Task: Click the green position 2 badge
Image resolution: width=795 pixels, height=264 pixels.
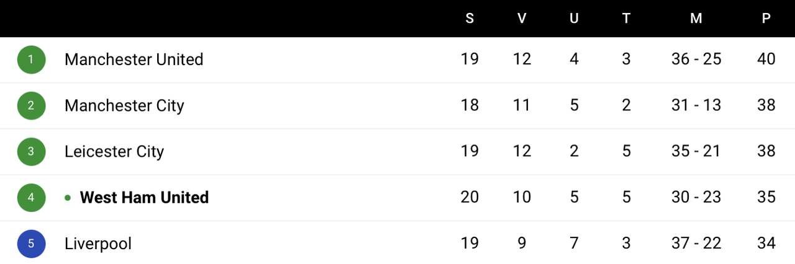Action: tap(31, 106)
